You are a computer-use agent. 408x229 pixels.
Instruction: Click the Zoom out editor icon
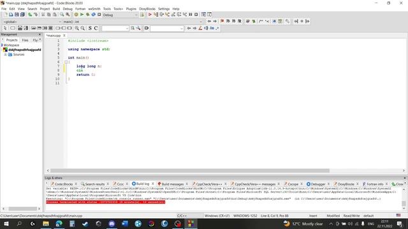(82, 28)
